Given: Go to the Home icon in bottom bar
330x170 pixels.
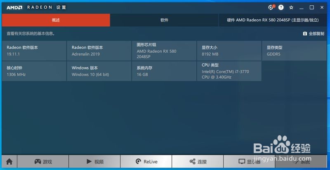Looking at the screenshot, I should pos(9,162).
